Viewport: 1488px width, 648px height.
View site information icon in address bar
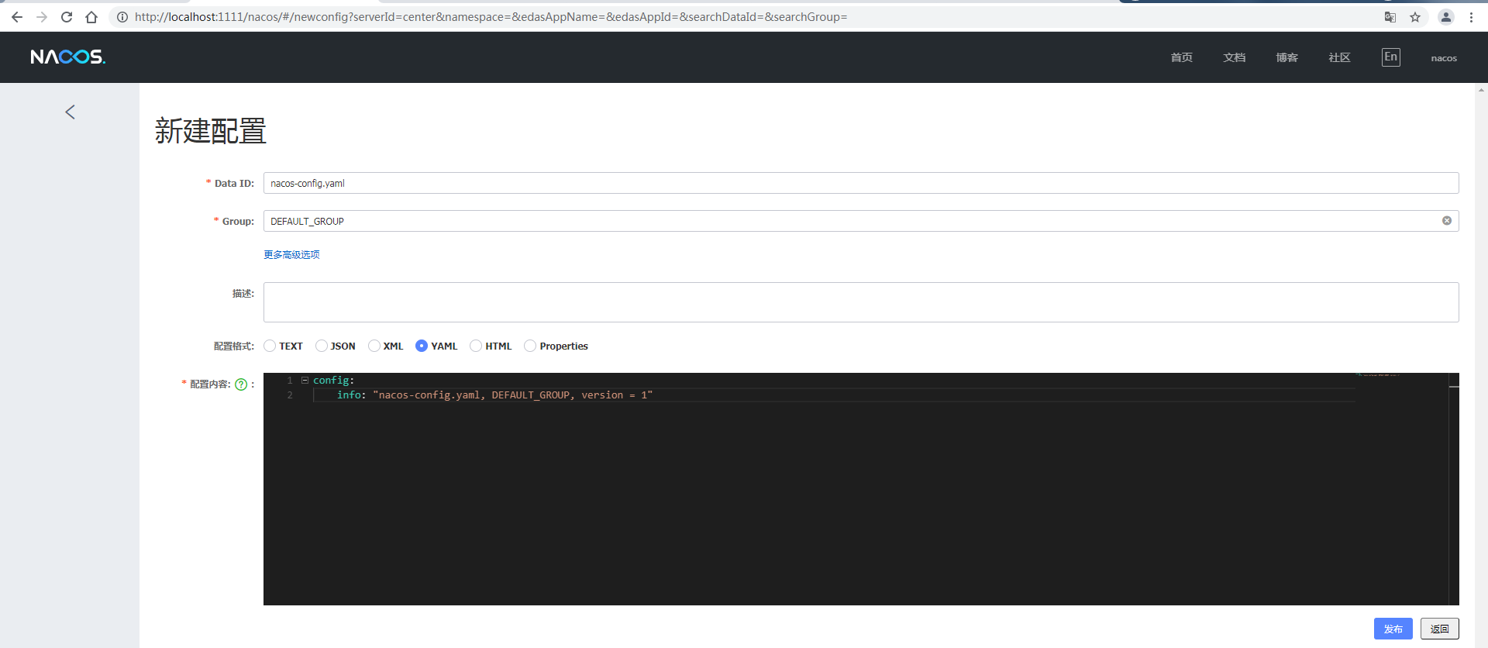[x=122, y=17]
